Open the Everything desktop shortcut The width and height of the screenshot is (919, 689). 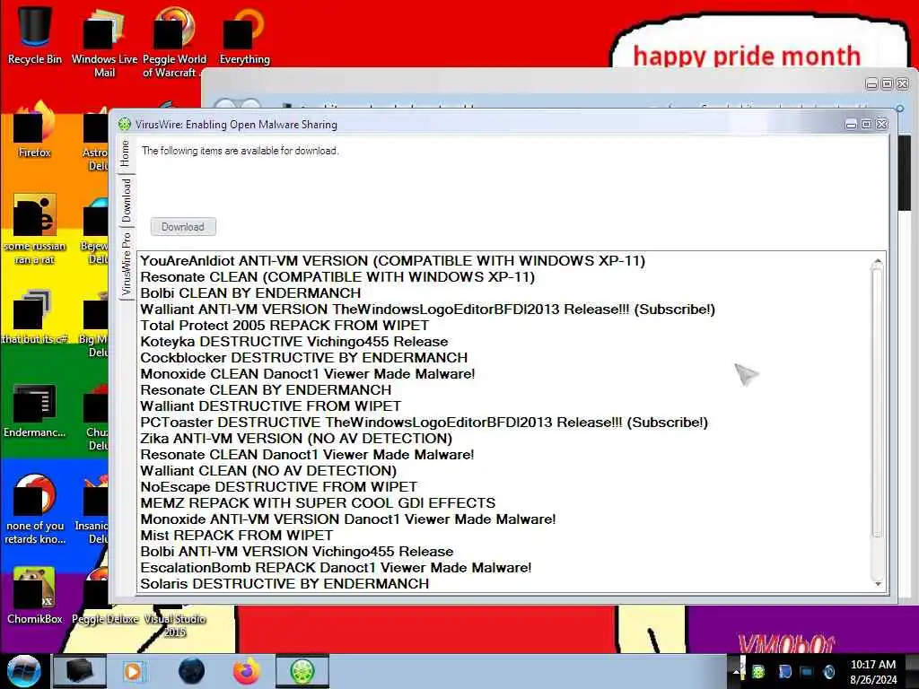click(x=244, y=35)
